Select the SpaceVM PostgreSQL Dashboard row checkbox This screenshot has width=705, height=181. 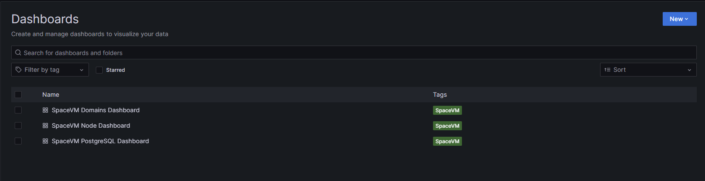pos(18,141)
